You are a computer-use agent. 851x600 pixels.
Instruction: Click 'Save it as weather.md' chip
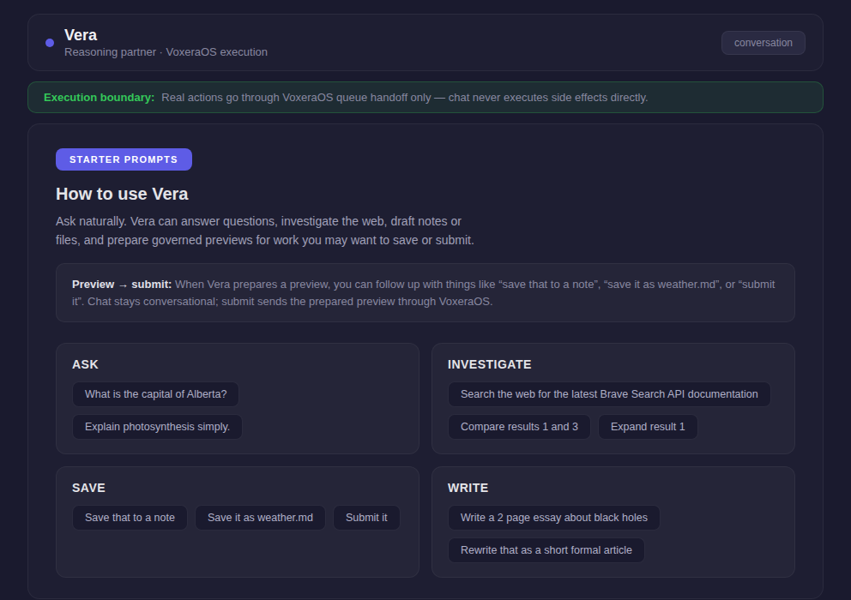tap(260, 518)
